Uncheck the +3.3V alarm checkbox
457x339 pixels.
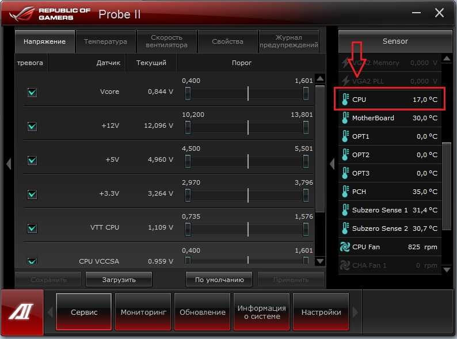coord(32,194)
